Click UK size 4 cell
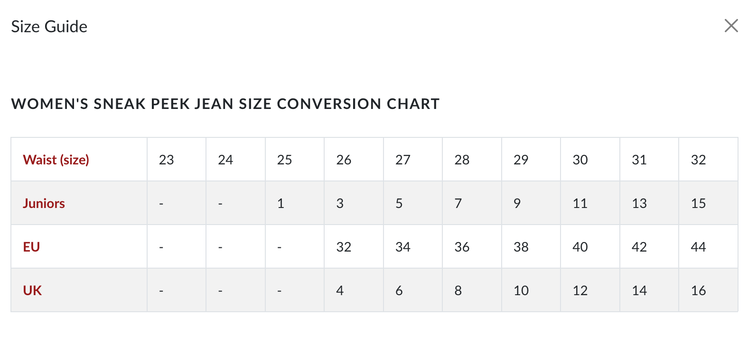This screenshot has width=748, height=343. coord(354,290)
